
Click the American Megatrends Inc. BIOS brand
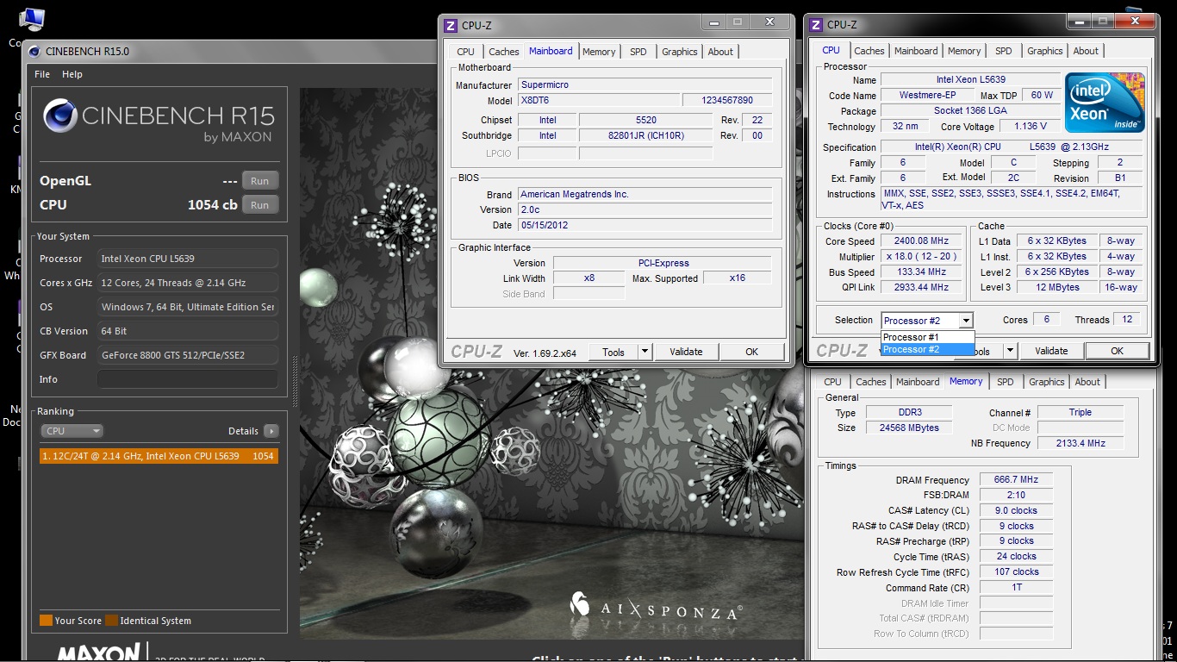645,195
